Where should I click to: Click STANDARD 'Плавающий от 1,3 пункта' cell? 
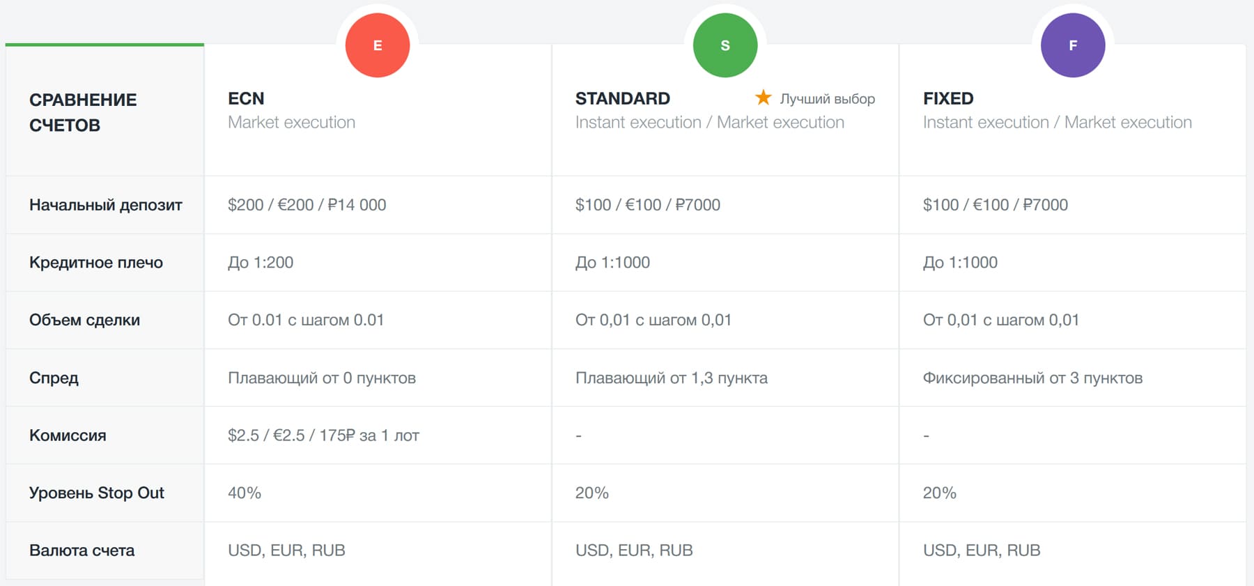[671, 378]
